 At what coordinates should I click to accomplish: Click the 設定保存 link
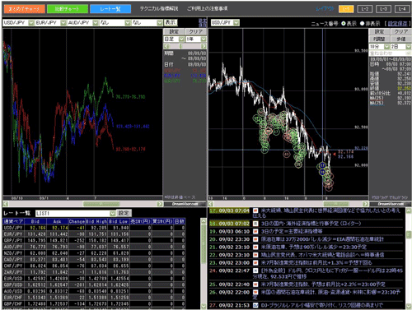tap(397, 24)
